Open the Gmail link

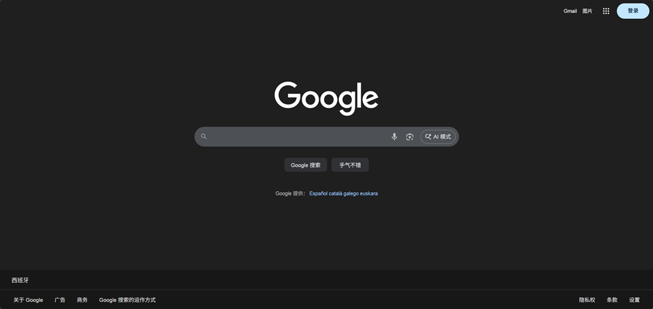pyautogui.click(x=569, y=11)
